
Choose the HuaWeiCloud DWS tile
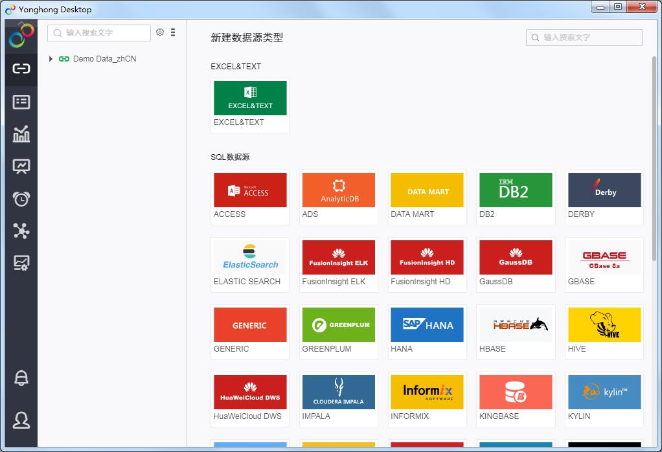(250, 400)
